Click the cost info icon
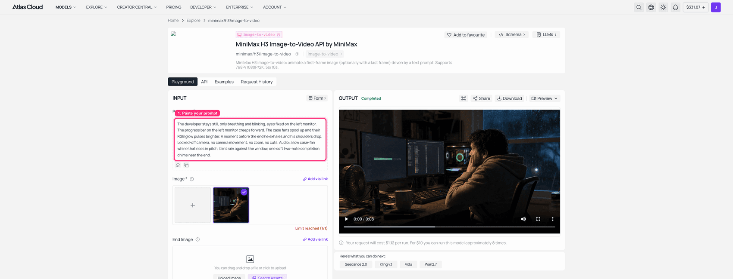This screenshot has height=279, width=733. (x=341, y=243)
